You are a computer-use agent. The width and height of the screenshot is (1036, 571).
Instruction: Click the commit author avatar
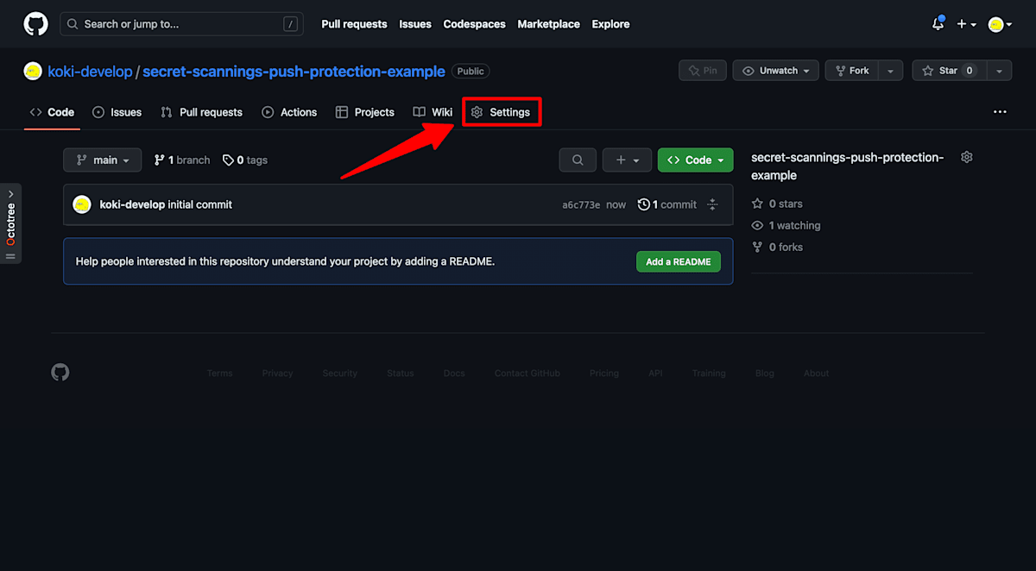click(82, 204)
